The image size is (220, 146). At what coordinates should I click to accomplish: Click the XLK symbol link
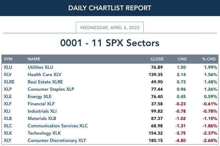8,133
